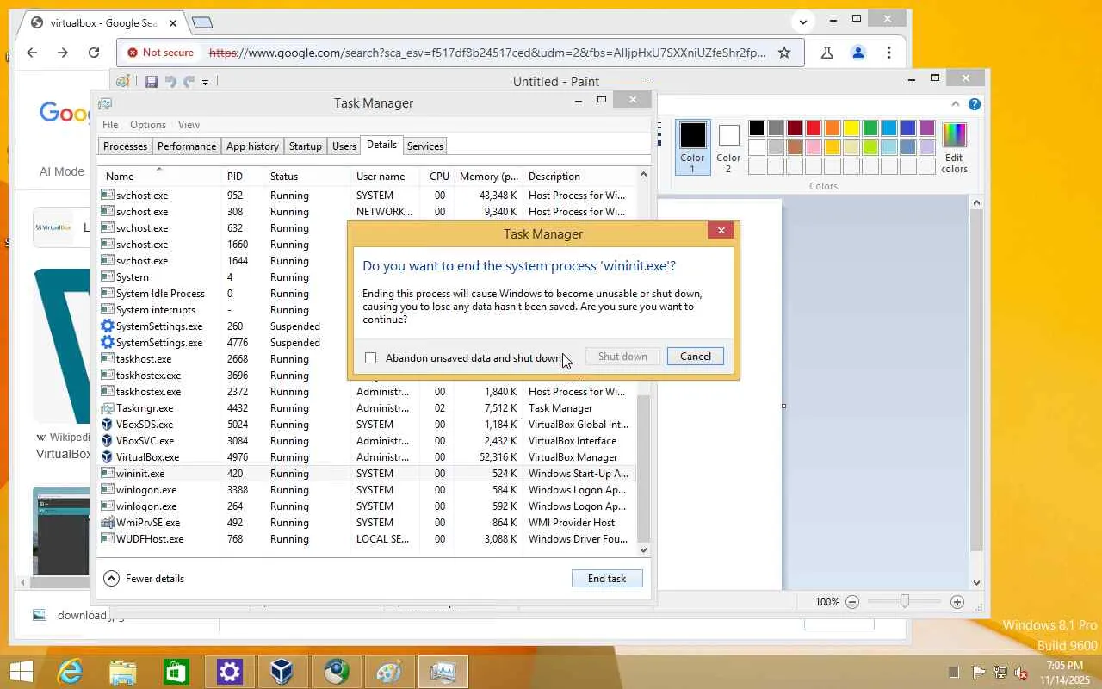1102x689 pixels.
Task: Open the Windows Start button
Action: point(22,672)
